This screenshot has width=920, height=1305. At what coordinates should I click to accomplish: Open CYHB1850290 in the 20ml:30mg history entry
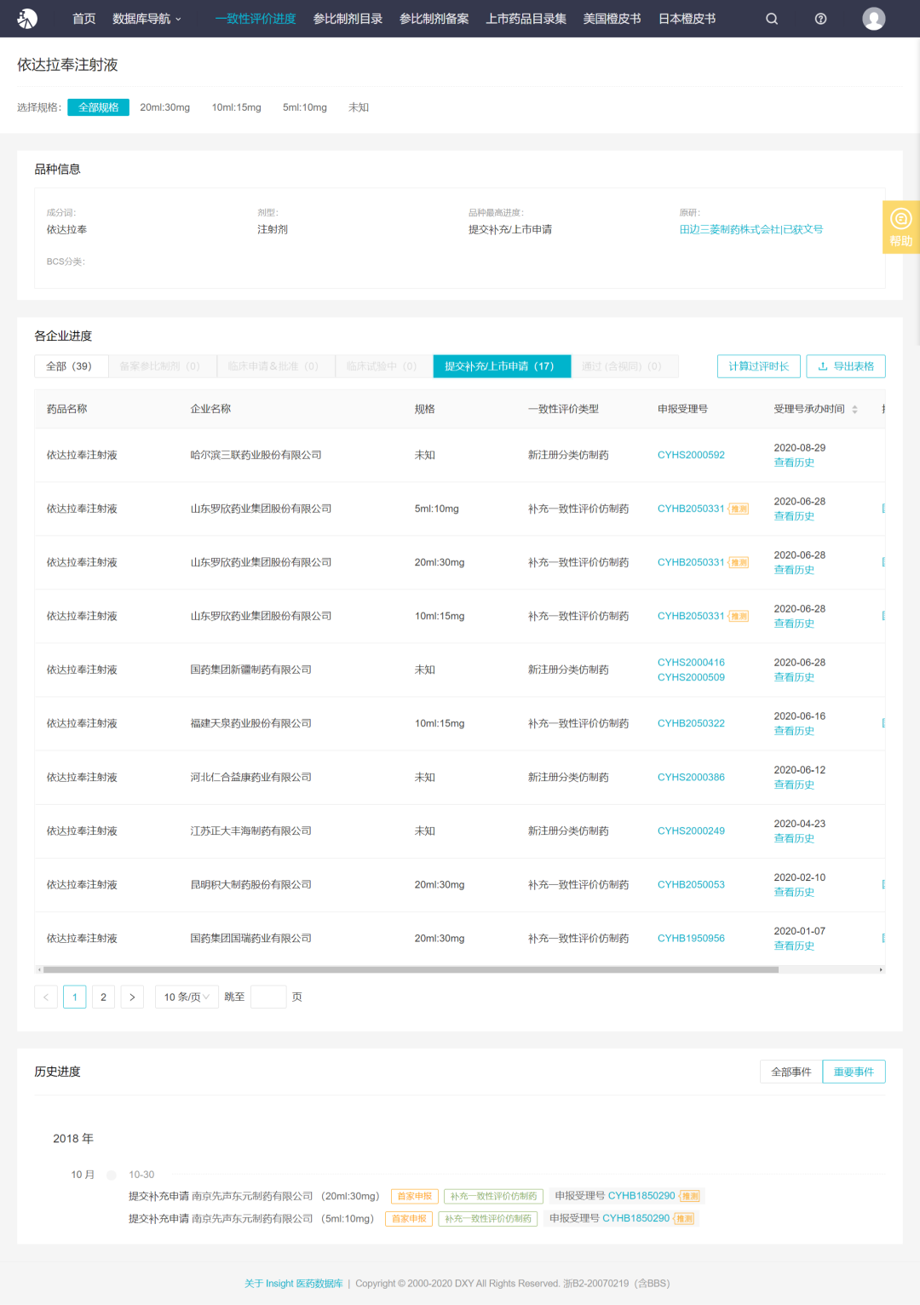(641, 1196)
